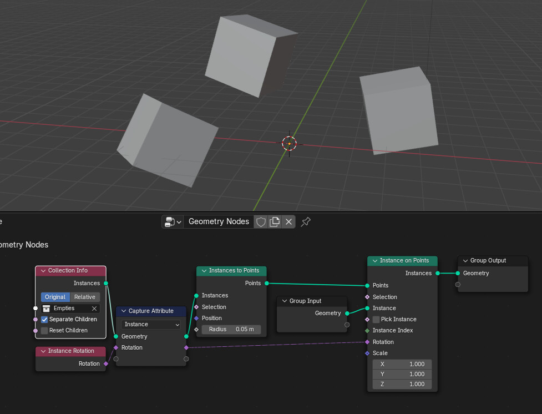Click Instances to Points Selection socket
542x414 pixels.
(x=196, y=307)
